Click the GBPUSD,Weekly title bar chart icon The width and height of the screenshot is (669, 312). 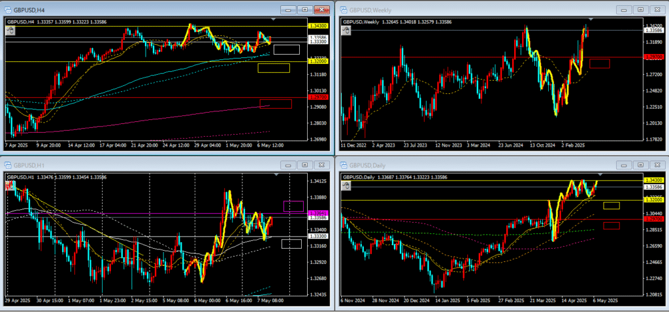(344, 9)
